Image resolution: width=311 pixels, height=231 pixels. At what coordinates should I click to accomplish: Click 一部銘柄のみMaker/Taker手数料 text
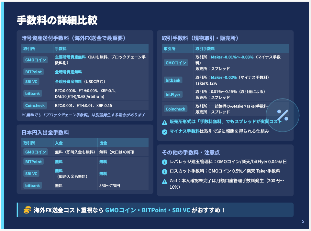coord(239,106)
